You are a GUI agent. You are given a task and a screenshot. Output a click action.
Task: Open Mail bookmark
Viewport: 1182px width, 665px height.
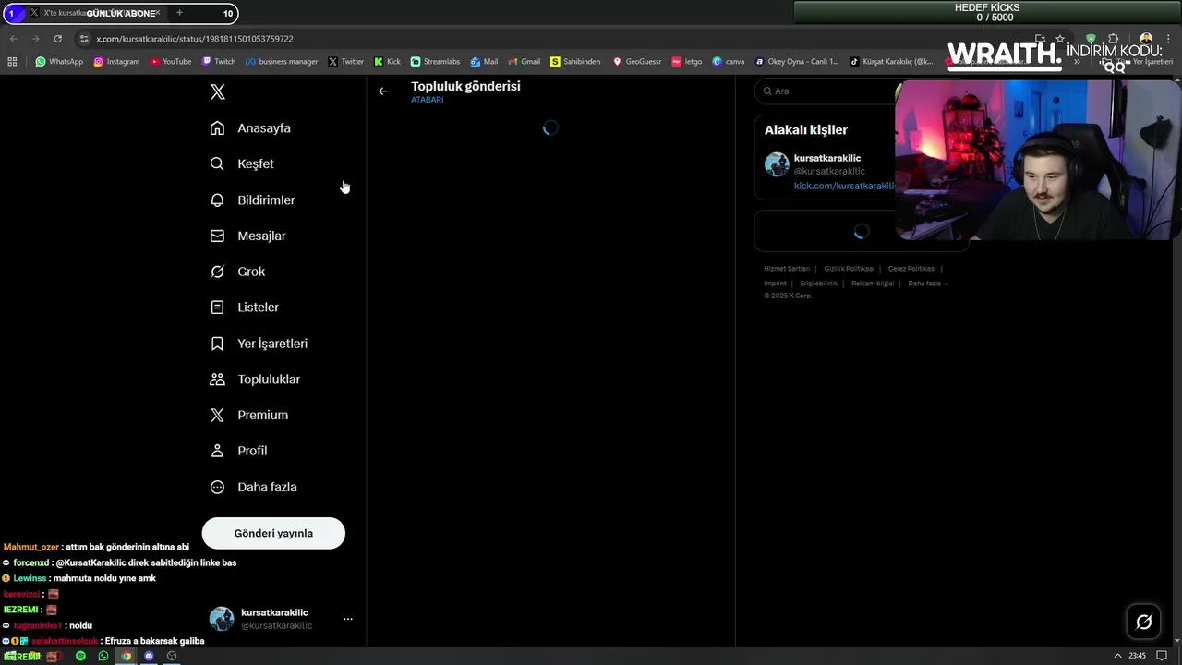click(484, 62)
